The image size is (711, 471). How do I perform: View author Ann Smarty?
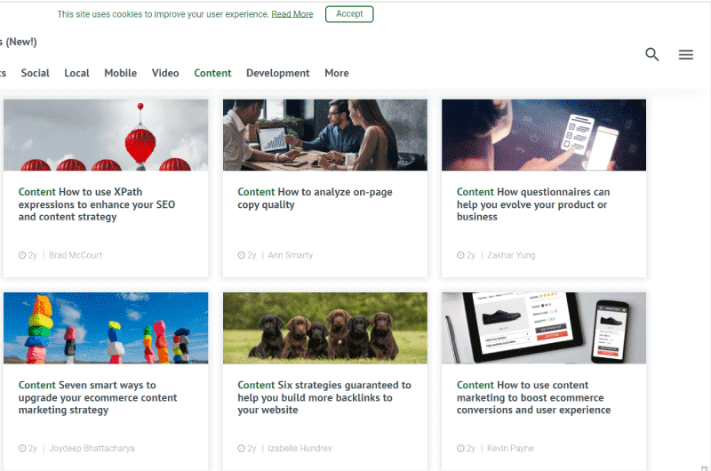(291, 255)
